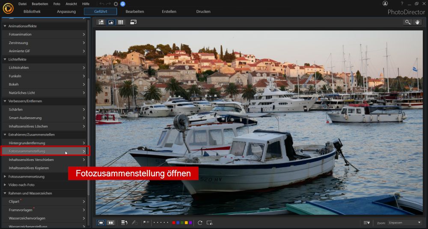The image size is (428, 229).
Task: Open preferences with the gear icon
Action: coord(116,3)
